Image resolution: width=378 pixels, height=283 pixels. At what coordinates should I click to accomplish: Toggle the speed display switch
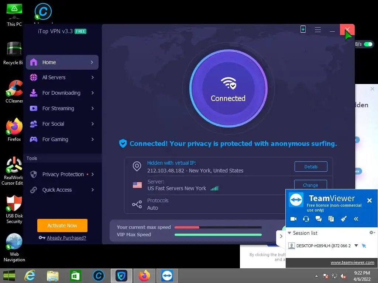368,44
